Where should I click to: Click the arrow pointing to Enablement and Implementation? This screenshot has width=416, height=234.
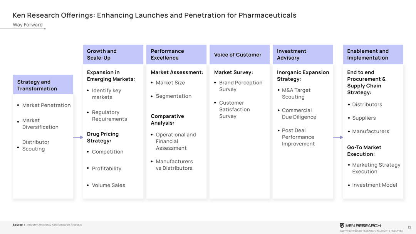point(338,137)
